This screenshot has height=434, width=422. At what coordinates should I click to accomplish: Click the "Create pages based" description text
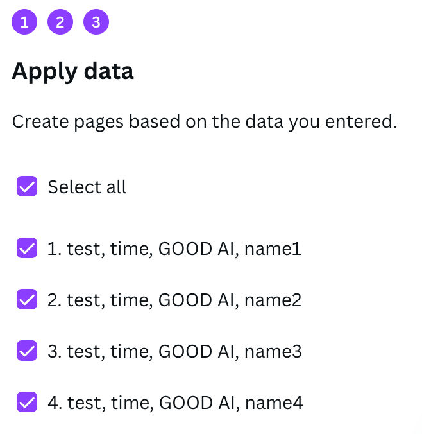tap(96, 121)
